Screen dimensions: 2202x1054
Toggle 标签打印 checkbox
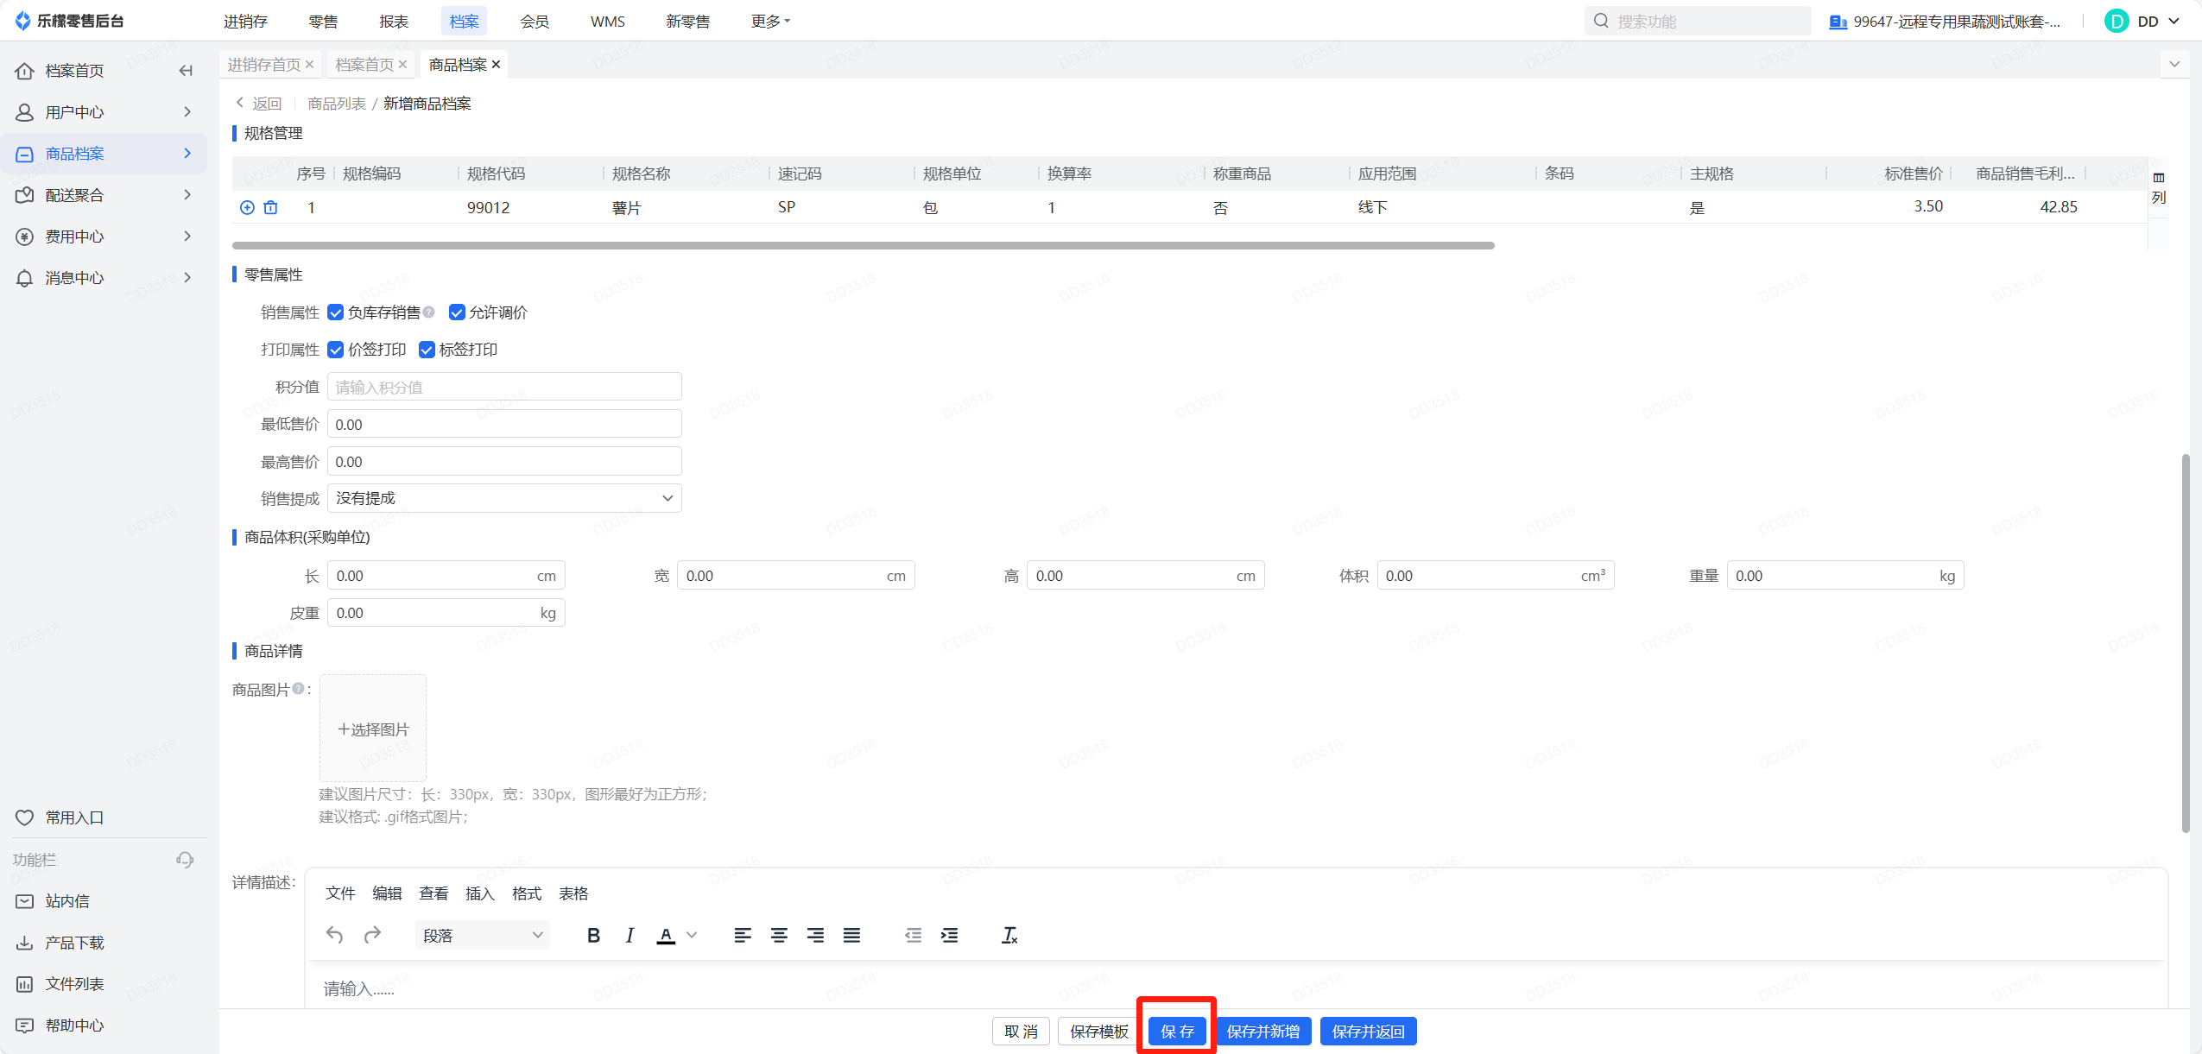click(427, 350)
